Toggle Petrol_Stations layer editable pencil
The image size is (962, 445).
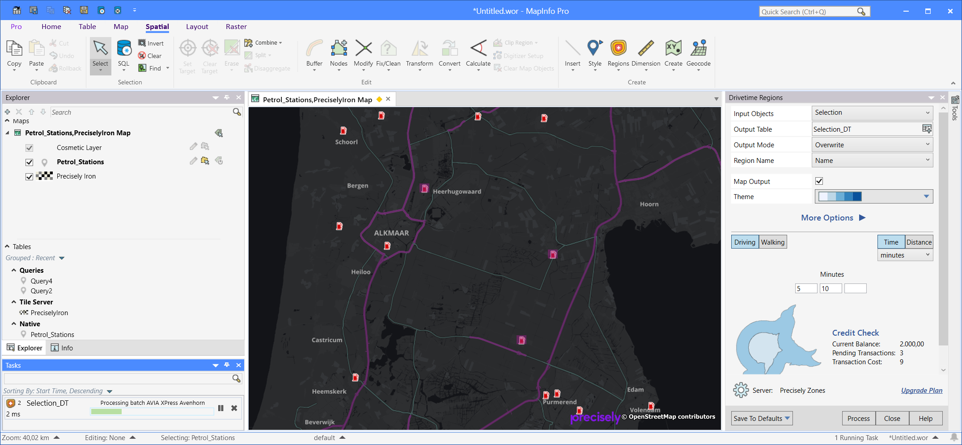193,161
